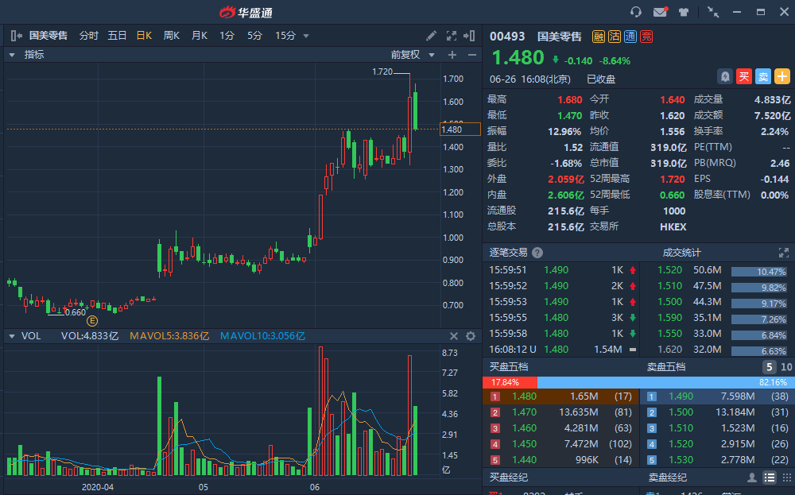Screen dimensions: 795x495
Task: Open the skin theme shirt icon
Action: [x=684, y=12]
